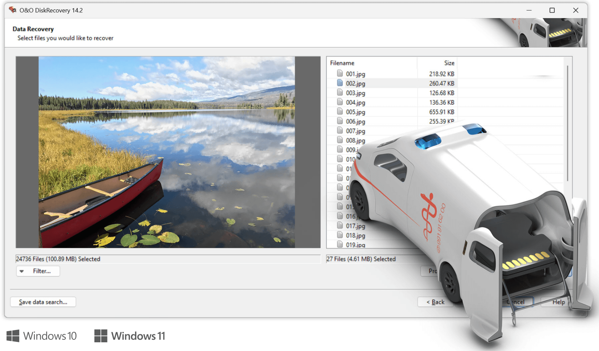Viewport: 599px width, 351px height.
Task: Click the 260.47 KB size value
Action: click(x=441, y=83)
